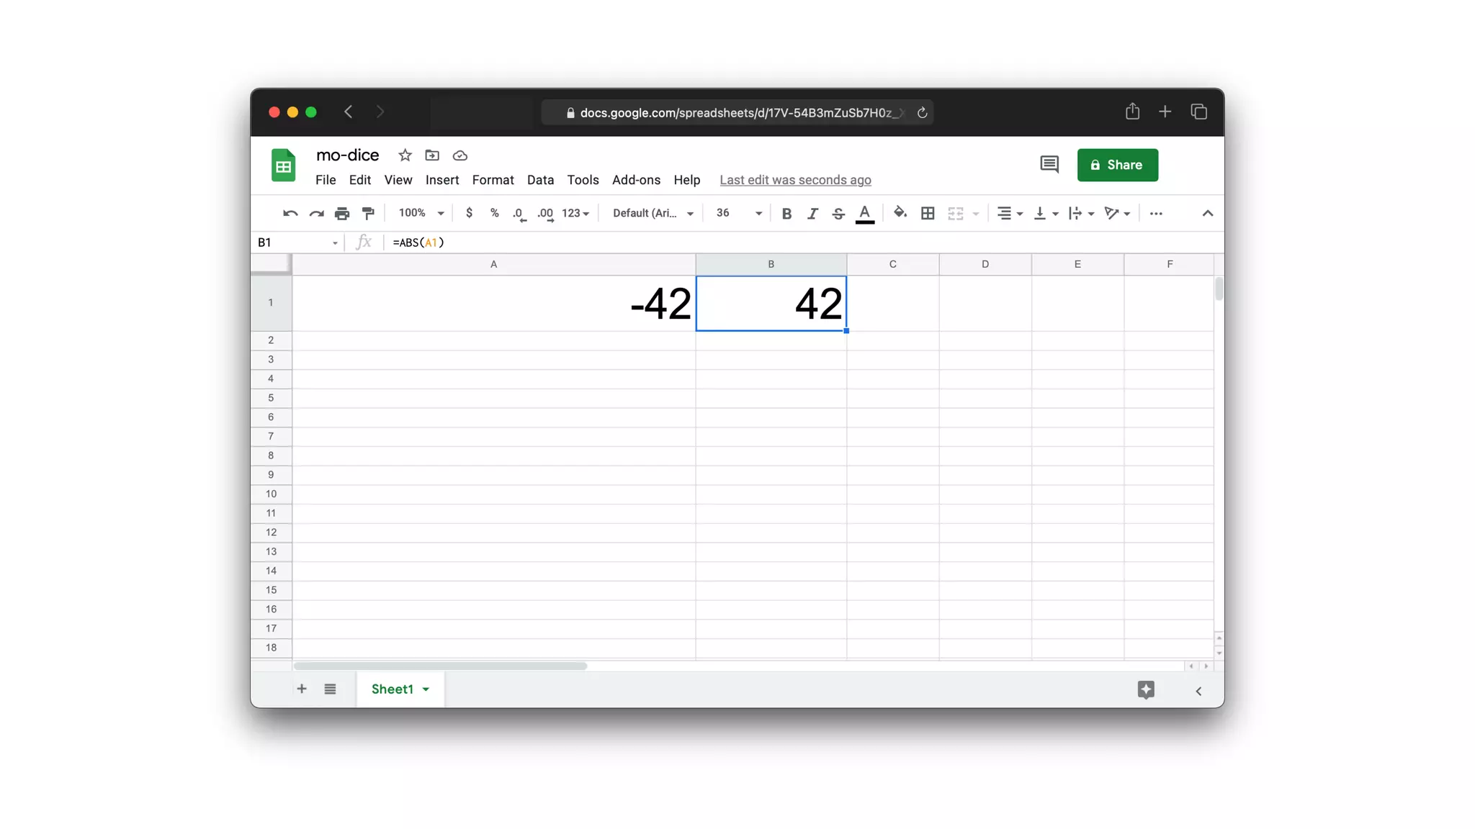Open the Sheet1 tab
Image resolution: width=1475 pixels, height=829 pixels.
(x=393, y=689)
